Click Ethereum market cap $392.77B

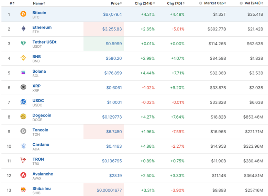(217, 29)
